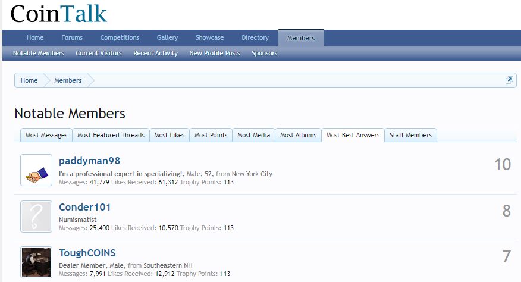This screenshot has height=282, width=521.
Task: Click Current Visitors in the sub-navigation
Action: click(99, 53)
